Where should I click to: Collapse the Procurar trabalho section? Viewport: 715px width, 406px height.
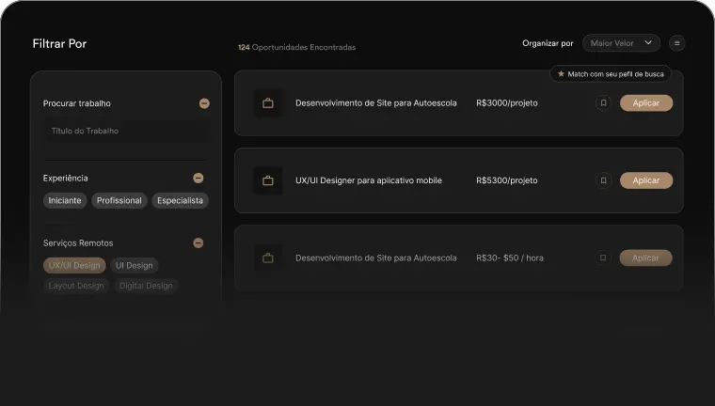[x=204, y=103]
